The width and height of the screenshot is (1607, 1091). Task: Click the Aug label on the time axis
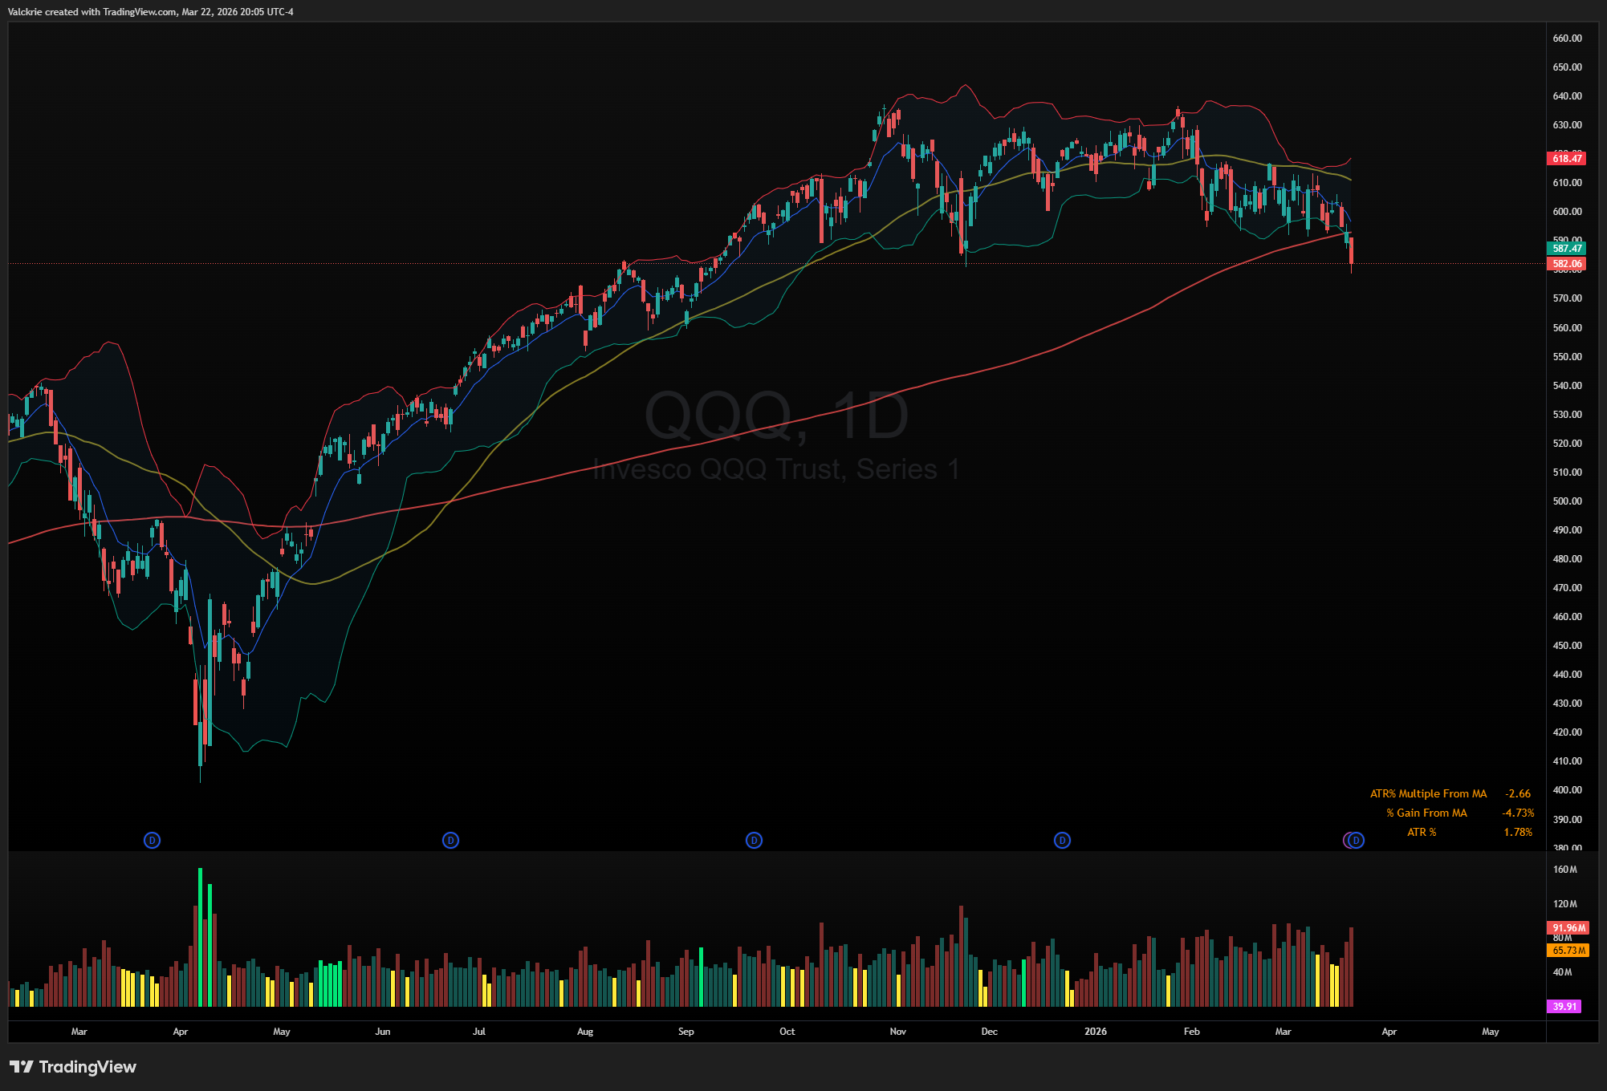(x=585, y=1032)
